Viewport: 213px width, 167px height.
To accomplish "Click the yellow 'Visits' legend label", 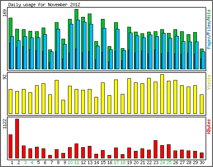I will (209, 82).
